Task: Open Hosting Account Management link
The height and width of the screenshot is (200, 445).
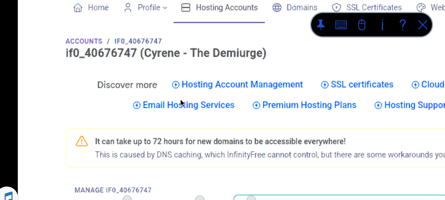Action: (242, 84)
